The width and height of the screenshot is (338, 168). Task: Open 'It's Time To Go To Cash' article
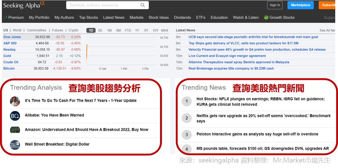[80, 101]
